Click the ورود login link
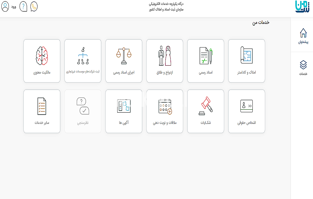Image resolution: width=313 pixels, height=199 pixels. 14,7
